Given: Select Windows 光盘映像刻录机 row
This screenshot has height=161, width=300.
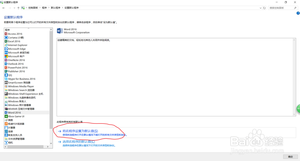Looking at the screenshot, I should pos(27,97).
